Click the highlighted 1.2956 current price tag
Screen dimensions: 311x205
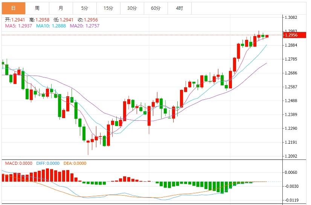point(291,35)
